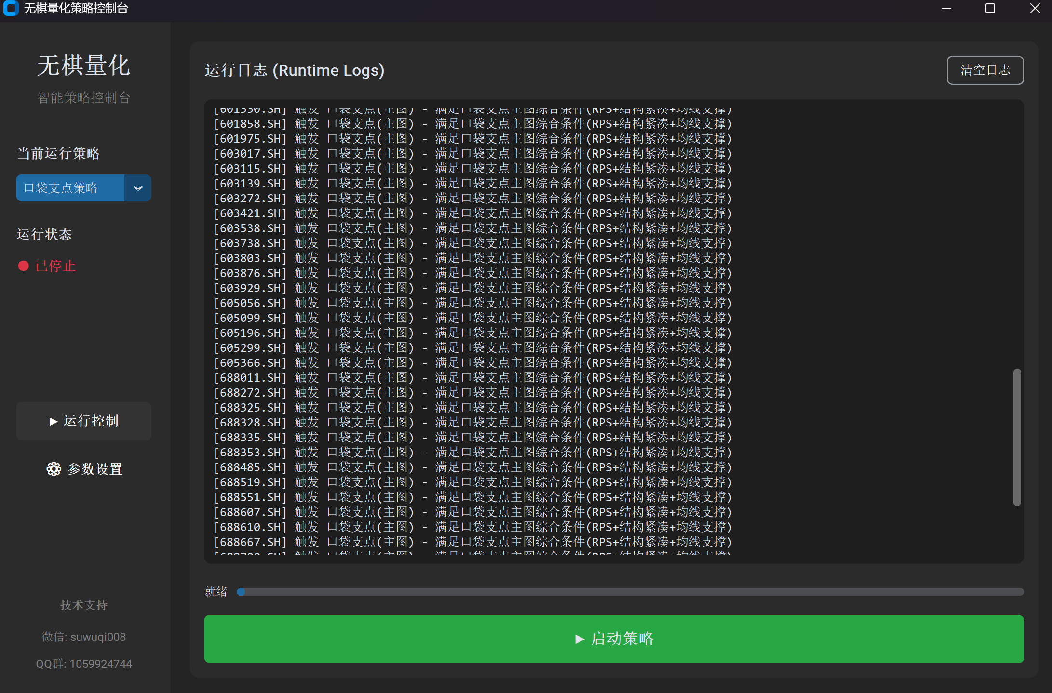The width and height of the screenshot is (1052, 693).
Task: Minimize the console window
Action: (946, 9)
